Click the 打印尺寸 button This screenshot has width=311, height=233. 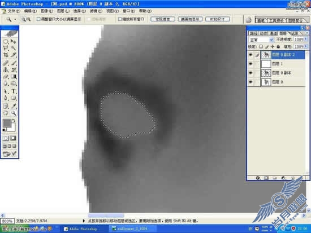click(218, 19)
